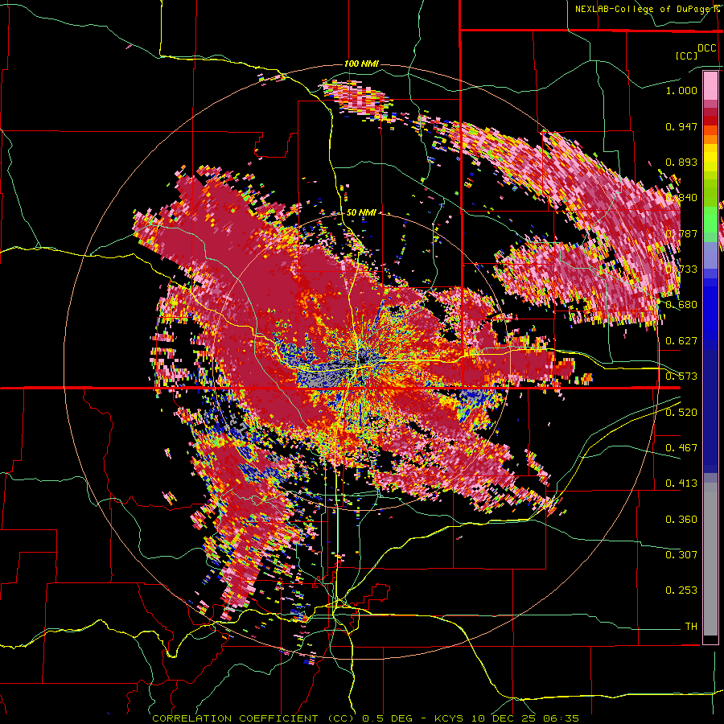Select the 0.413 color scale value

pos(681,483)
